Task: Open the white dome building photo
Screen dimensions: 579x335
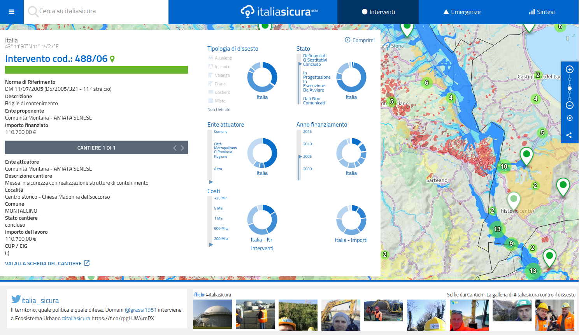Action: 212,314
